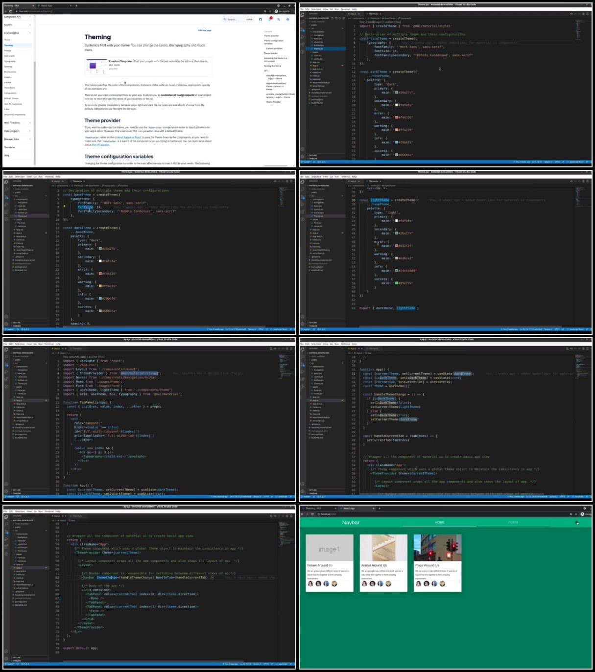Screen dimensions: 595x672
Task: Expand OUTLINE section in VS Code window importing createTheme
Action: [327, 155]
